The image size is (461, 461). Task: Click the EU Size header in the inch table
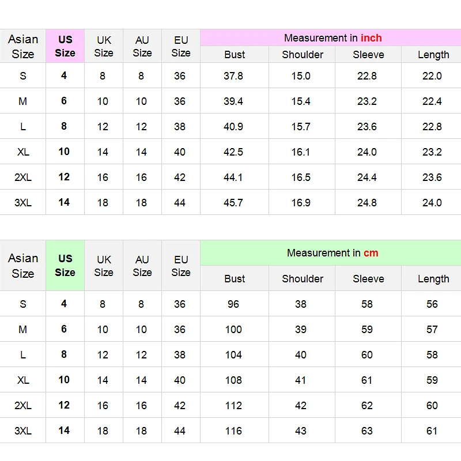181,46
